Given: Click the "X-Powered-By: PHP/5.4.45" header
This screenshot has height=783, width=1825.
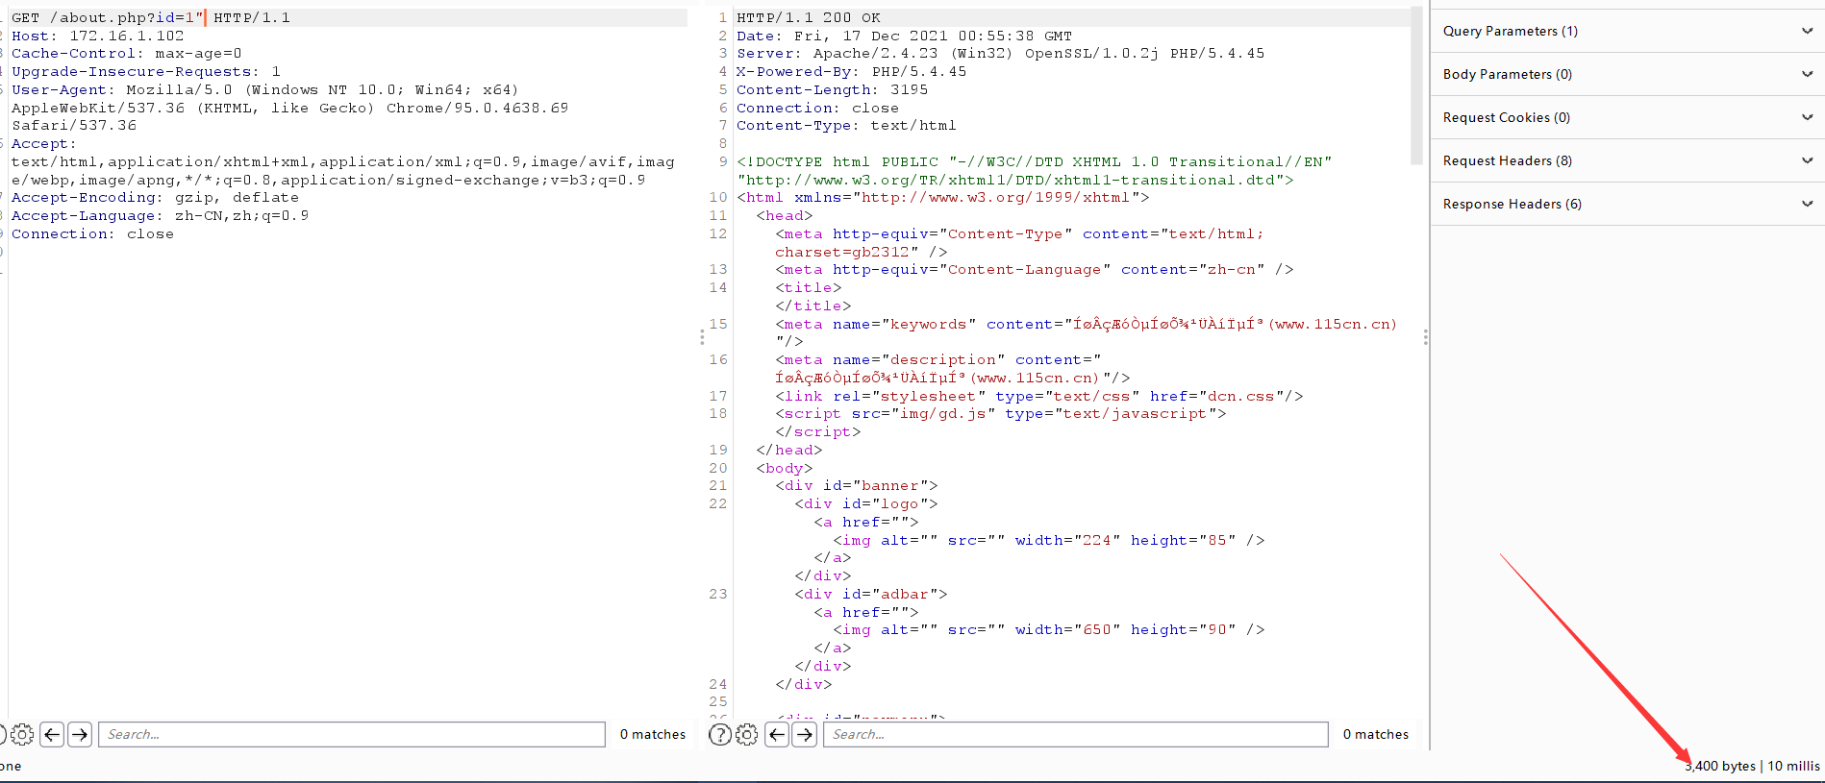Looking at the screenshot, I should point(851,72).
